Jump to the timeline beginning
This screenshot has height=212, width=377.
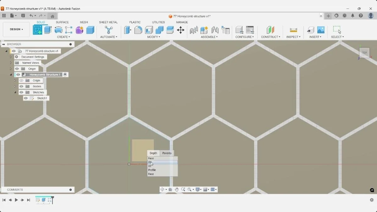[x=4, y=200]
